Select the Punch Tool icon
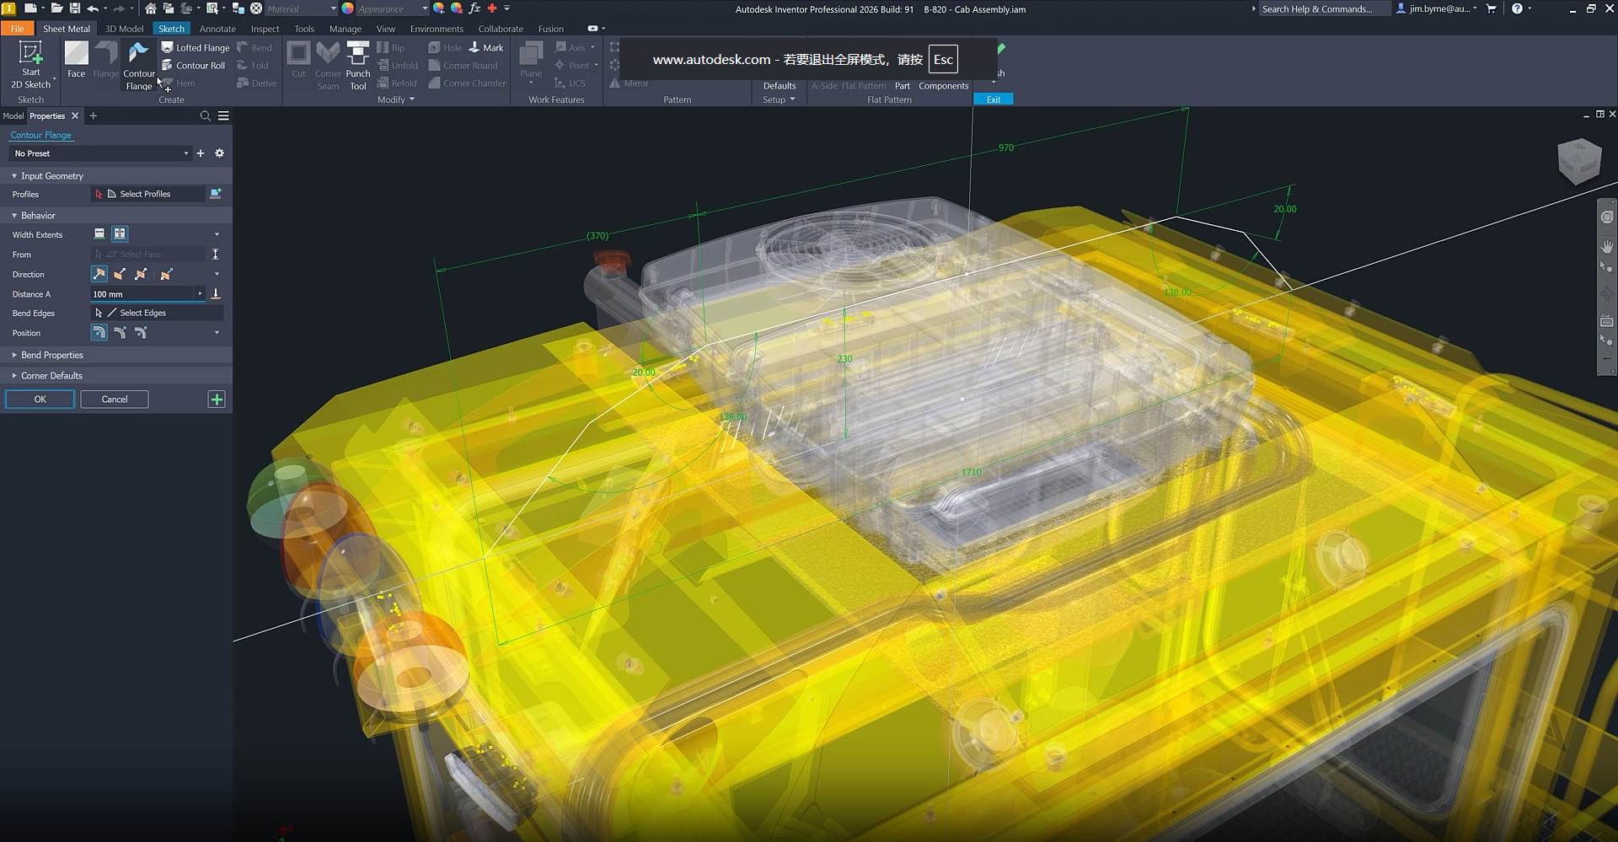 point(358,64)
